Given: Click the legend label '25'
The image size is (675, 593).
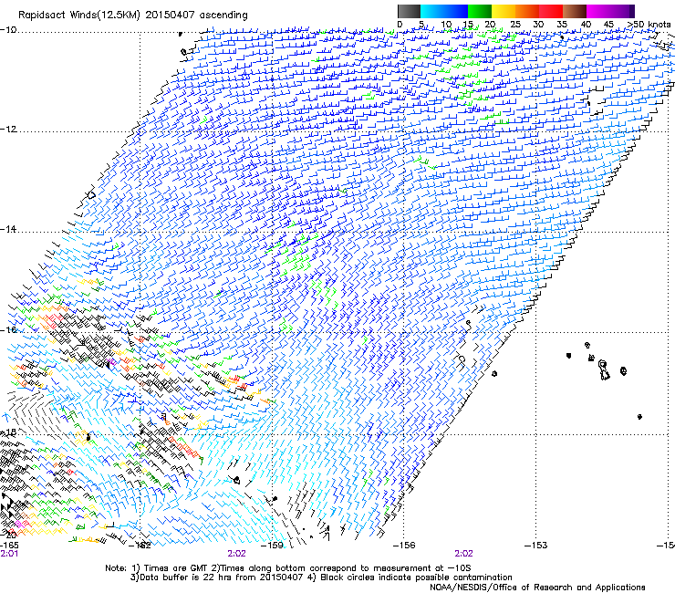Looking at the screenshot, I should tap(515, 25).
